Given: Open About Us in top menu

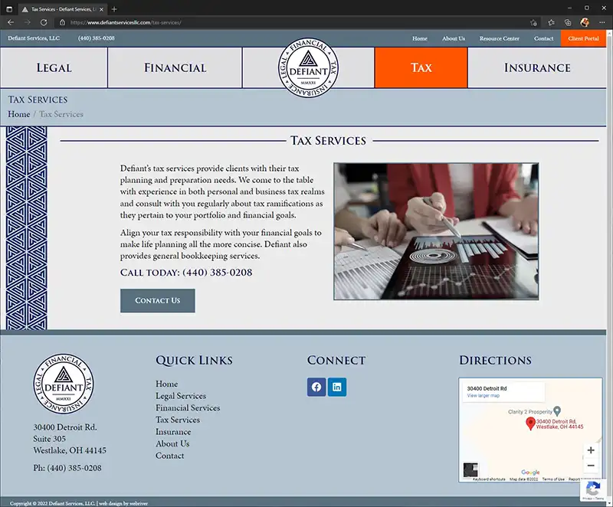Looking at the screenshot, I should [454, 38].
